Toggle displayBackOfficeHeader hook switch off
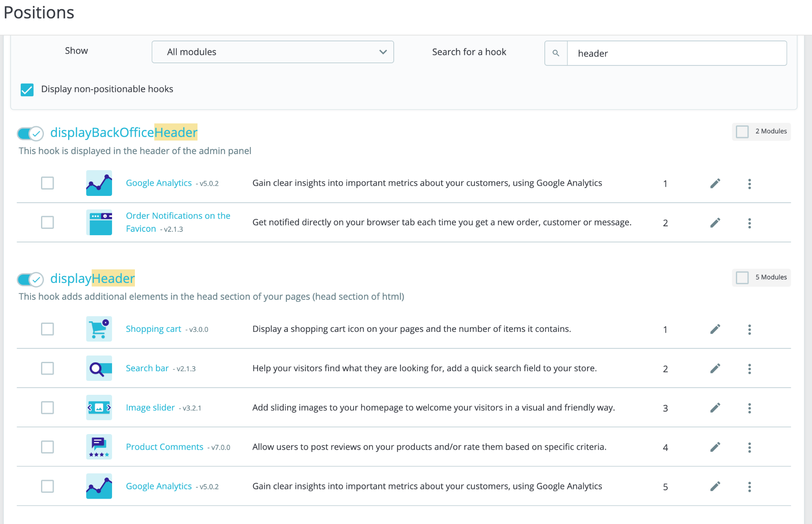Viewport: 812px width, 524px height. 30,133
